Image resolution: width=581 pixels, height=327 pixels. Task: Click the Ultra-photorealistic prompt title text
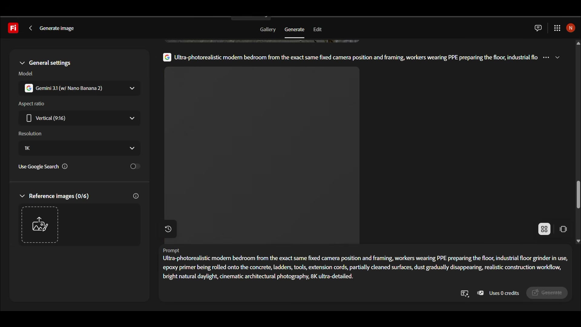pos(356,58)
